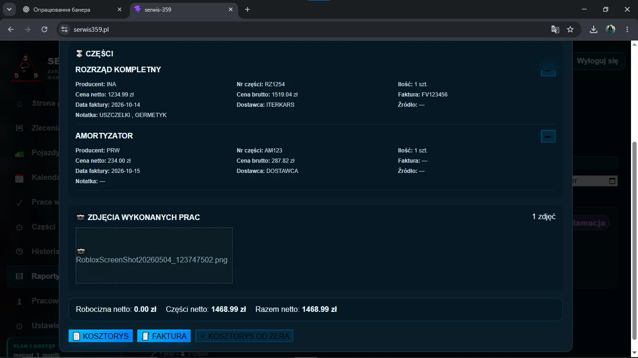The image size is (638, 358).
Task: Open the RobloxScreenShot photo thumbnail
Action: pos(154,255)
